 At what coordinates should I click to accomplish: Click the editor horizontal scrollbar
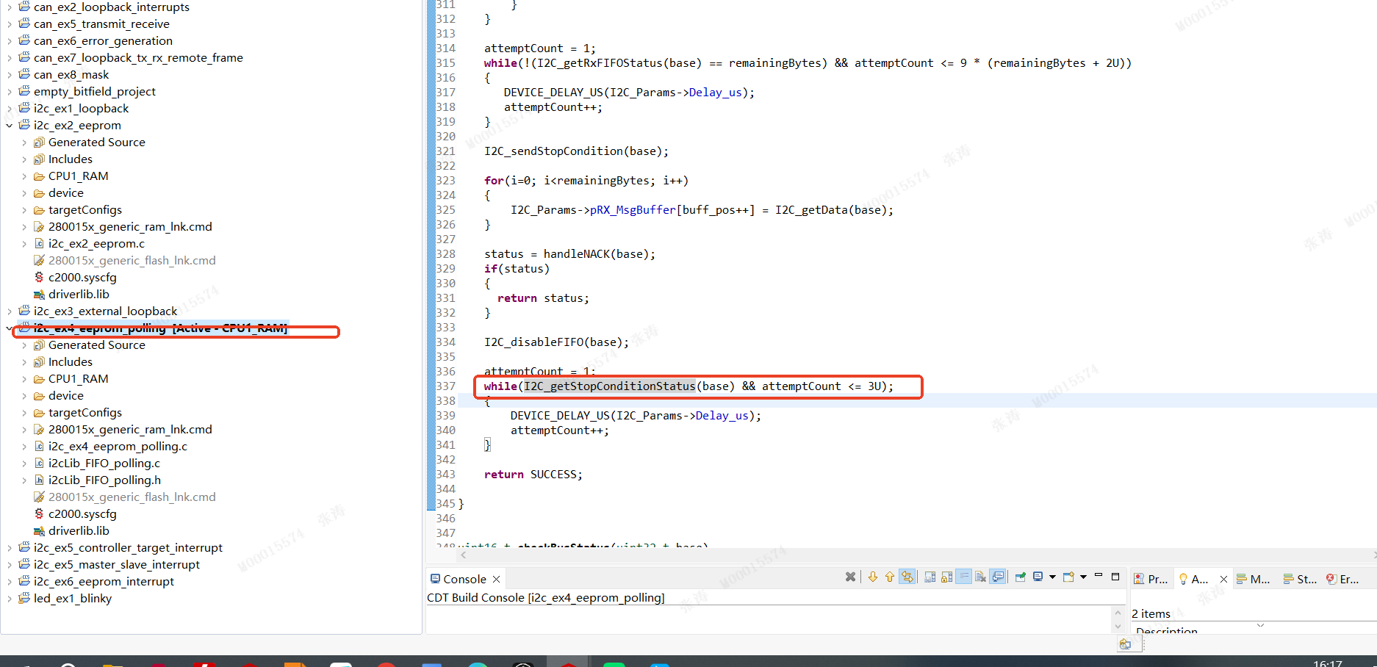(915, 555)
